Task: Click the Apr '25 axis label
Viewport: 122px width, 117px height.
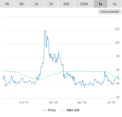Action: pos(82,102)
